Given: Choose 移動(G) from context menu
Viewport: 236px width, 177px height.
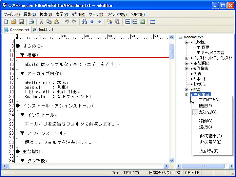Looking at the screenshot, I should coord(212,121).
